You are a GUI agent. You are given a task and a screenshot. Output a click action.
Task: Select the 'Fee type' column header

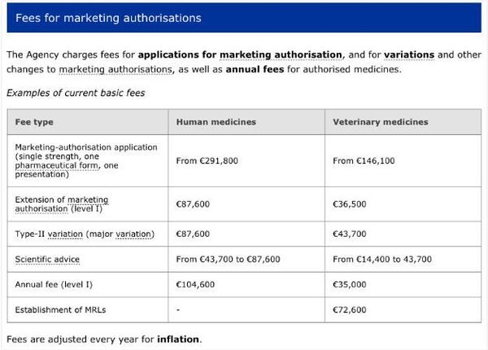[34, 122]
